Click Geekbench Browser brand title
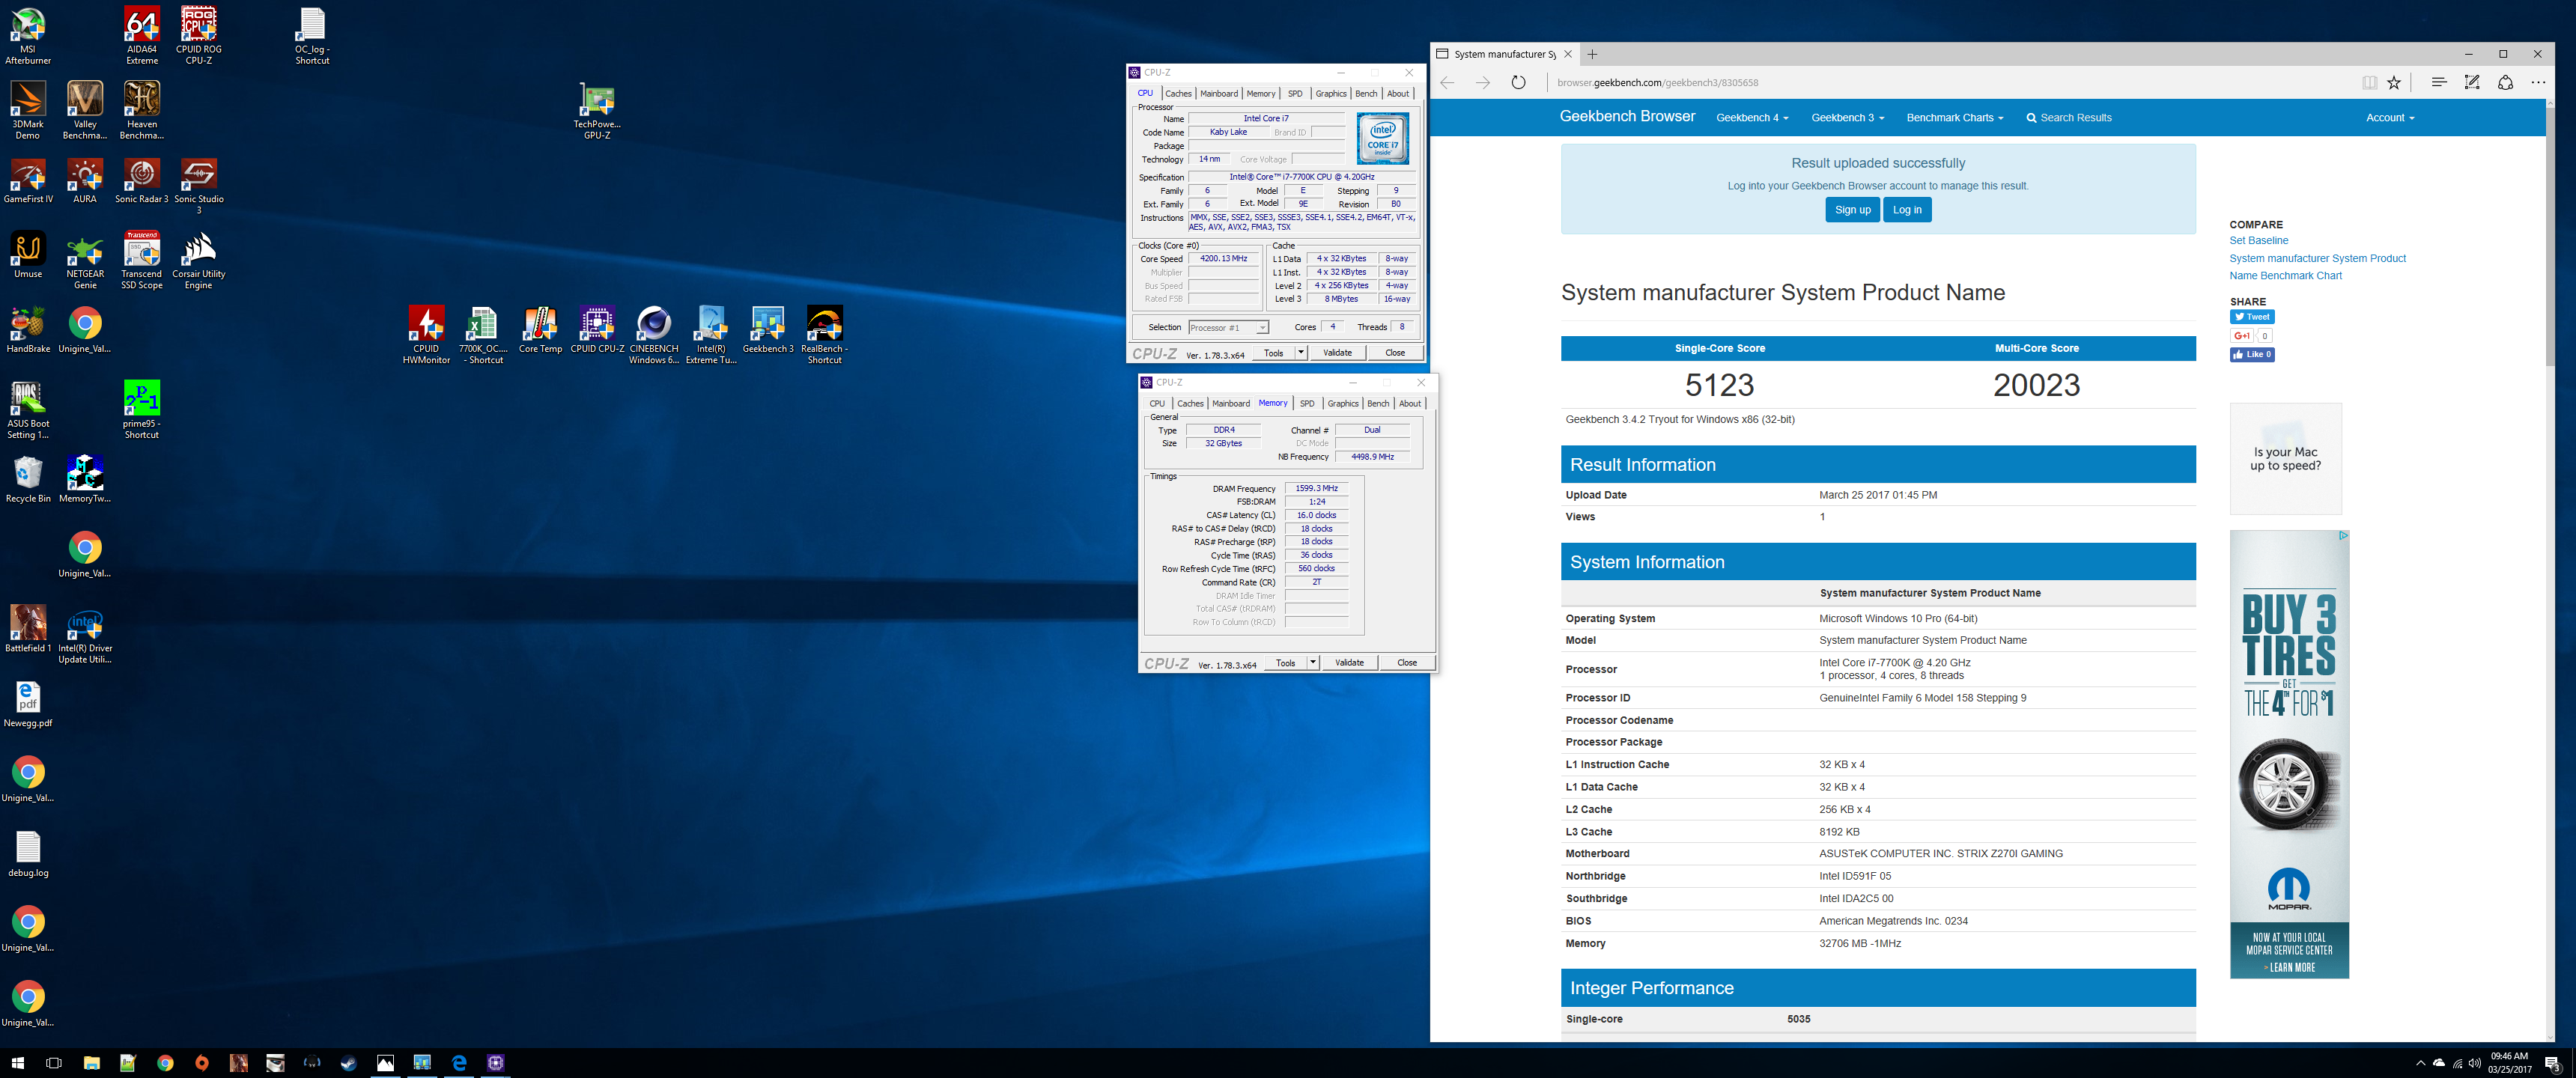Image resolution: width=2576 pixels, height=1078 pixels. click(1627, 117)
